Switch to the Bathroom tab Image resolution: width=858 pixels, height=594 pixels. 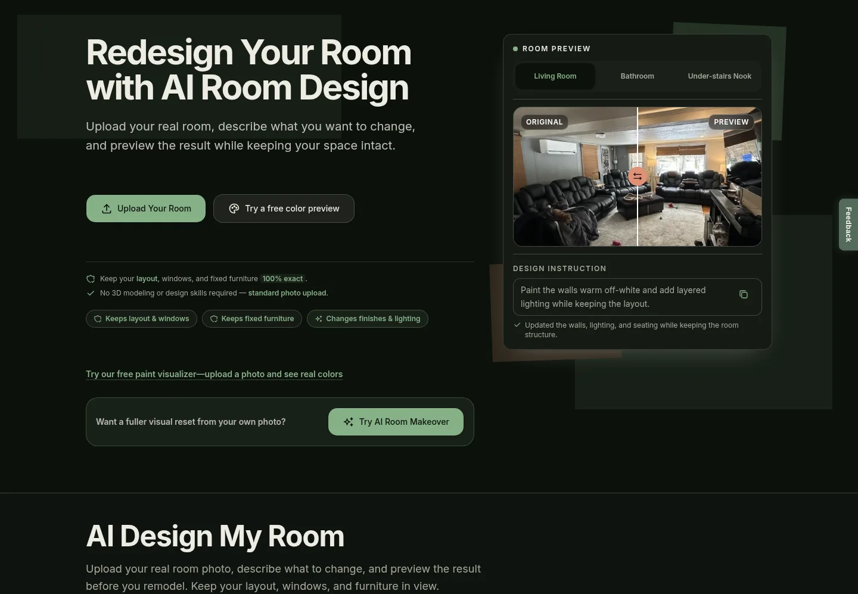(x=638, y=76)
